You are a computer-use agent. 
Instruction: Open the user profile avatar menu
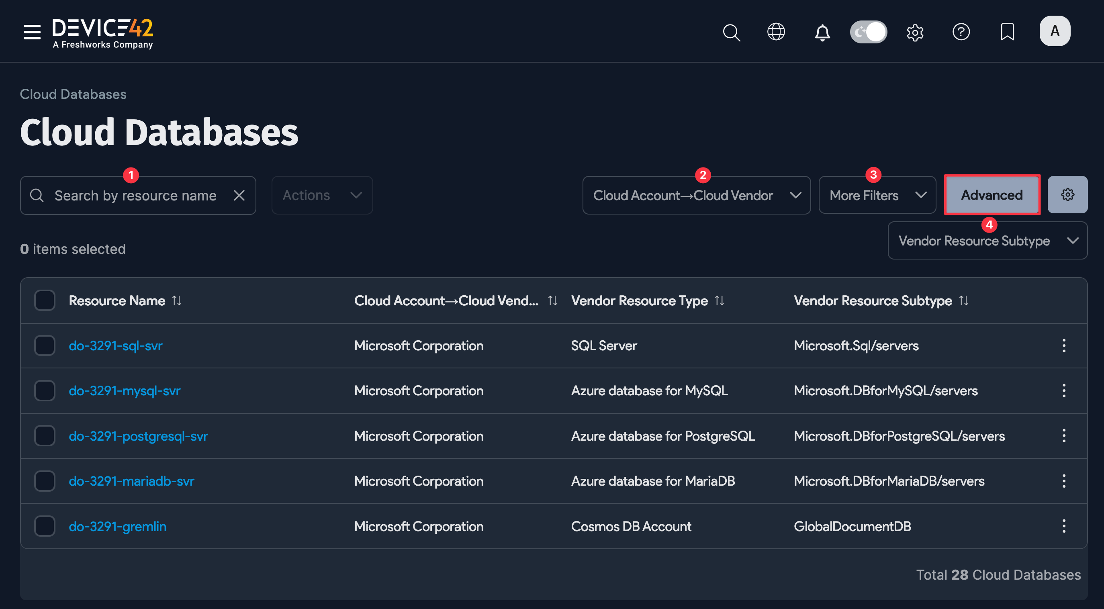coord(1055,31)
